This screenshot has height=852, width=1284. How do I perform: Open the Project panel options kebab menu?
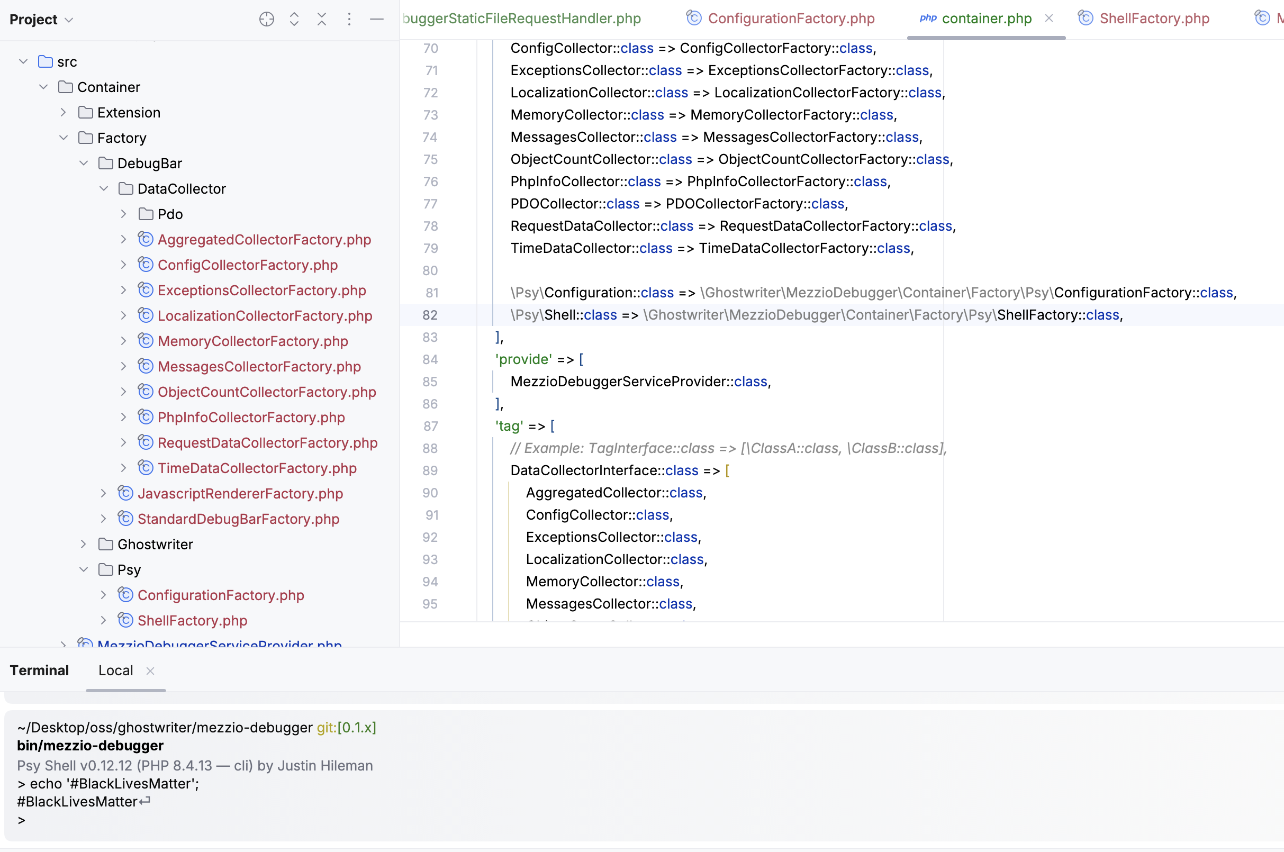point(349,19)
